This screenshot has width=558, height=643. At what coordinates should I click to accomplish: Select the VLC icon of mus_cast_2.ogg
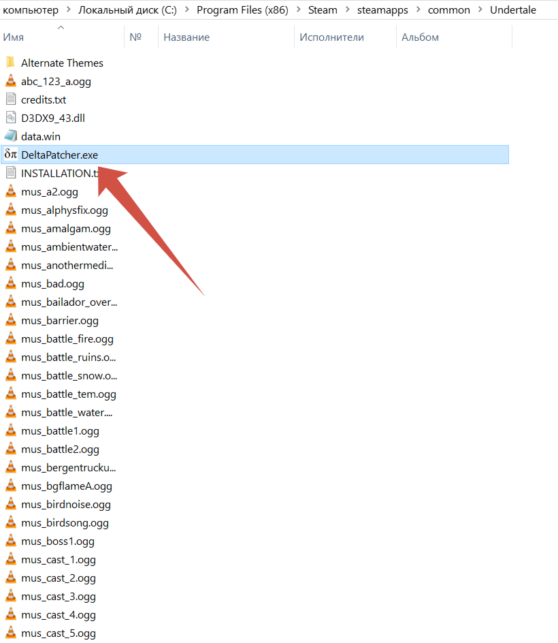tap(11, 578)
